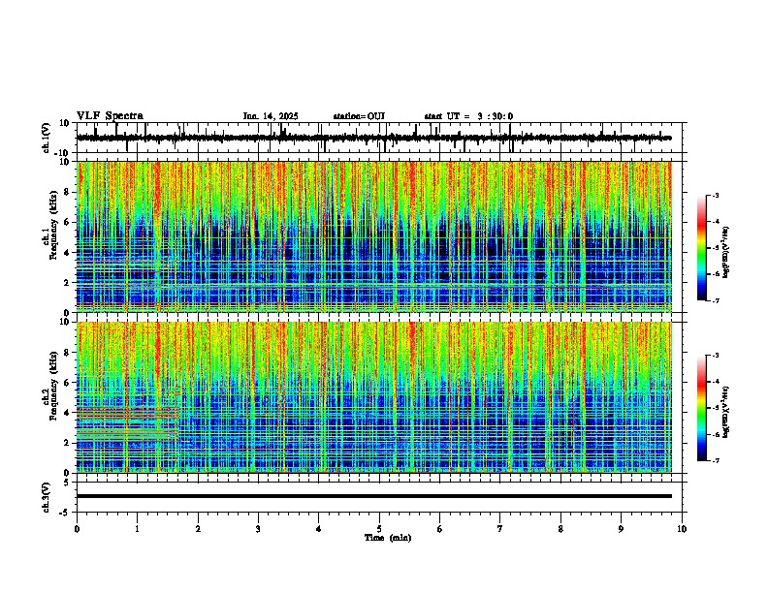
Task: Click the log(PSD) label beside ch.1 color scale
Action: 726,253
